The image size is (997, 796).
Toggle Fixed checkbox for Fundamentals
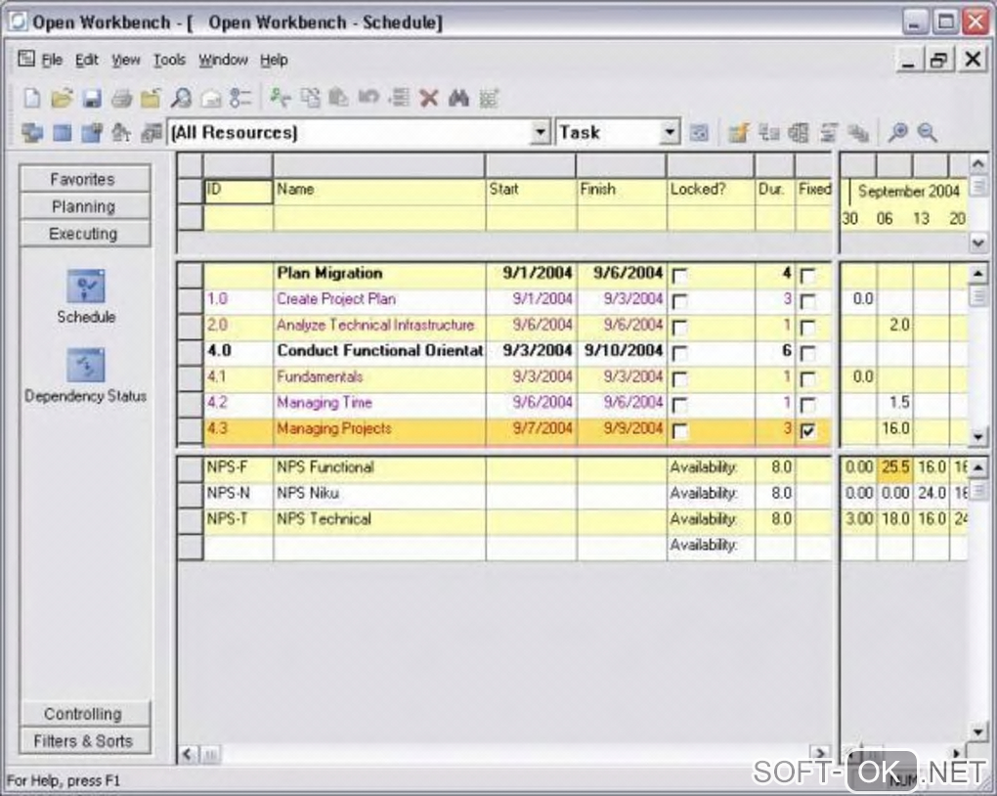pyautogui.click(x=807, y=379)
